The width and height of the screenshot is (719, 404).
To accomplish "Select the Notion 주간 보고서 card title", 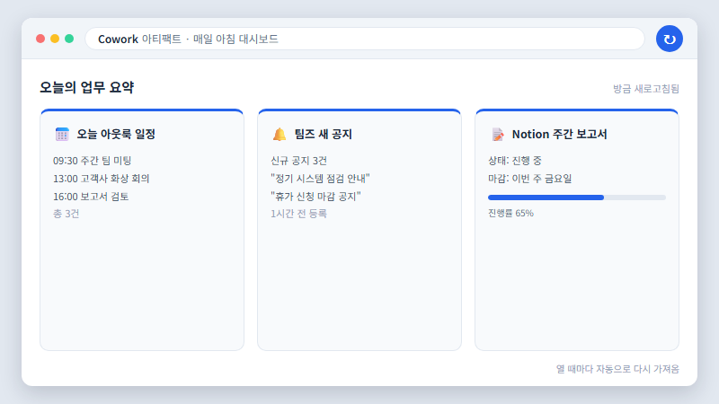I will tap(559, 134).
